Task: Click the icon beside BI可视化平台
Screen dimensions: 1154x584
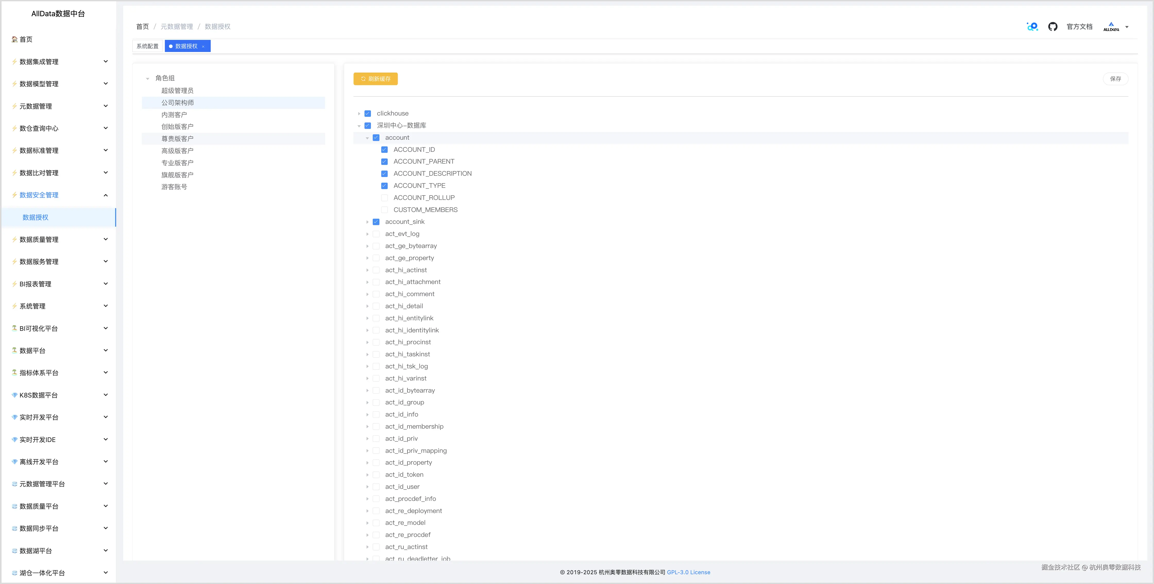Action: (x=14, y=329)
